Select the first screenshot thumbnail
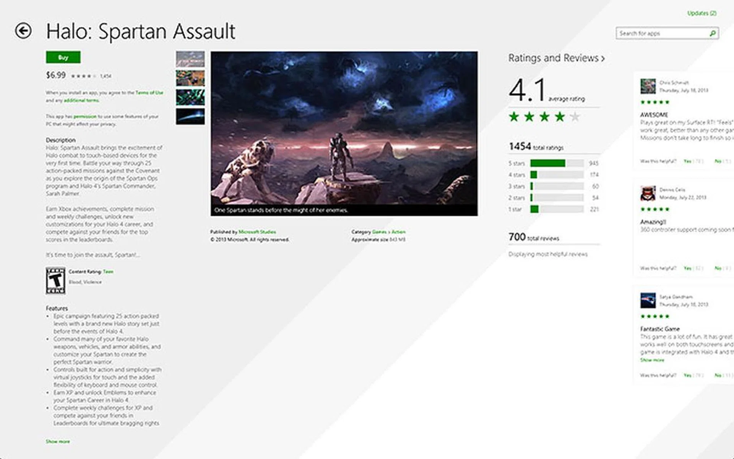The height and width of the screenshot is (459, 734). [190, 59]
